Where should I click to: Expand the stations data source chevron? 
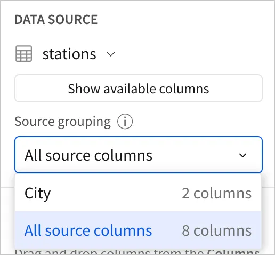pyautogui.click(x=110, y=54)
